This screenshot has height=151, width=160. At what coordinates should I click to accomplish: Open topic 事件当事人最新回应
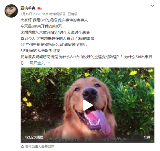pyautogui.click(x=40, y=147)
